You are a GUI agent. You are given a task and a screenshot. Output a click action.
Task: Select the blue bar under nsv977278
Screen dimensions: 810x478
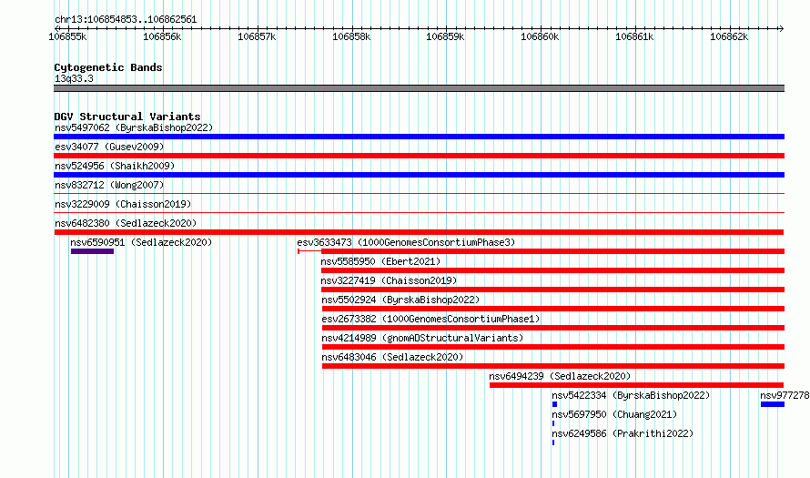(x=773, y=404)
